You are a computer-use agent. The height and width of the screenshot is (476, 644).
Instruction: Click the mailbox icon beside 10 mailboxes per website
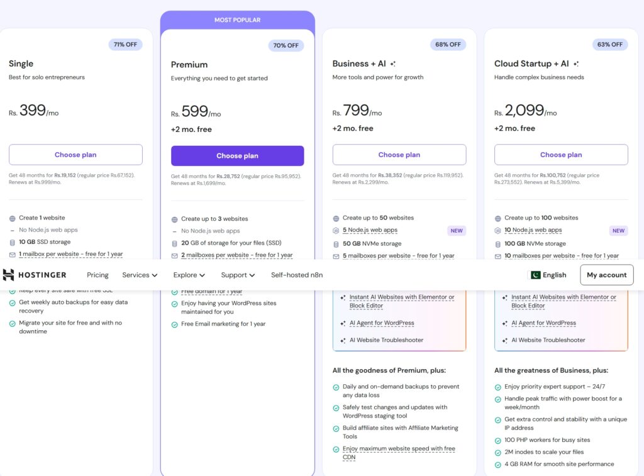(x=498, y=255)
